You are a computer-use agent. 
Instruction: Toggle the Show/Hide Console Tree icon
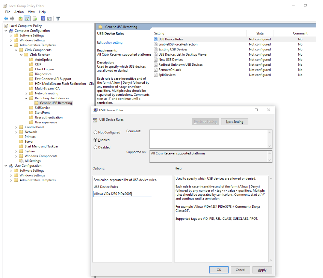27,19
